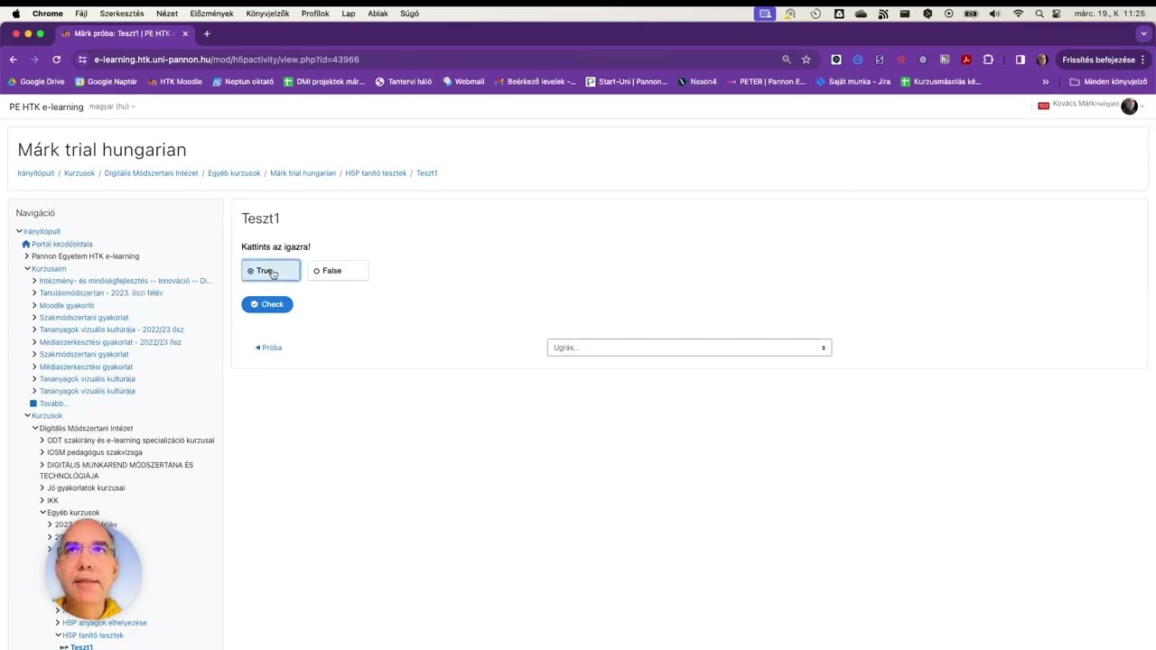Click the Wi-Fi status icon
Image resolution: width=1156 pixels, height=650 pixels.
[x=1018, y=14]
